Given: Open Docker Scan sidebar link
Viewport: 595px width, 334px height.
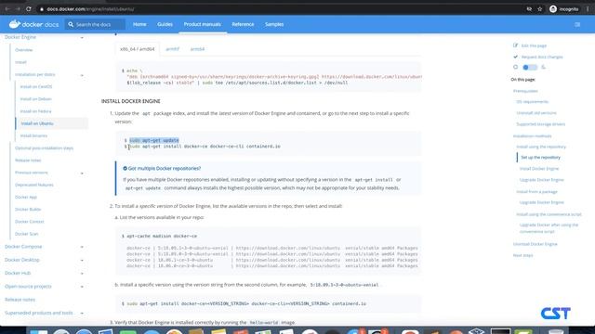Looking at the screenshot, I should pyautogui.click(x=27, y=234).
